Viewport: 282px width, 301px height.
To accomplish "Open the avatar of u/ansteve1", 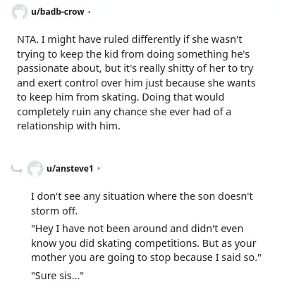I will point(35,168).
